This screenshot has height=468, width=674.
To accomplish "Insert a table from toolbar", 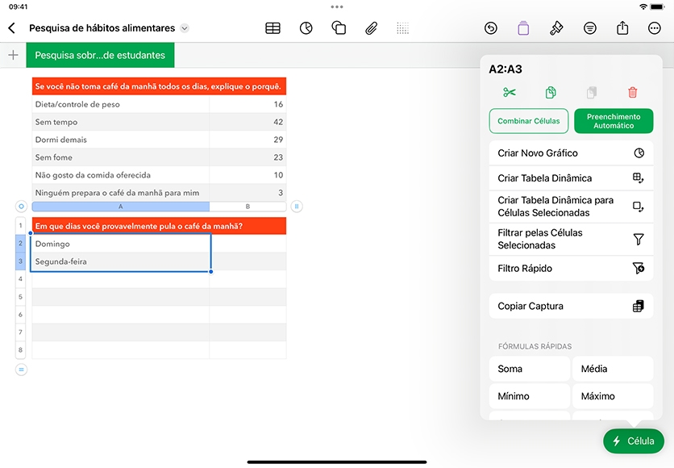I will pyautogui.click(x=273, y=28).
